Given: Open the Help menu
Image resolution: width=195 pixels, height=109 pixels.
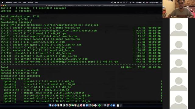Looking at the screenshot, I should 37,2.
